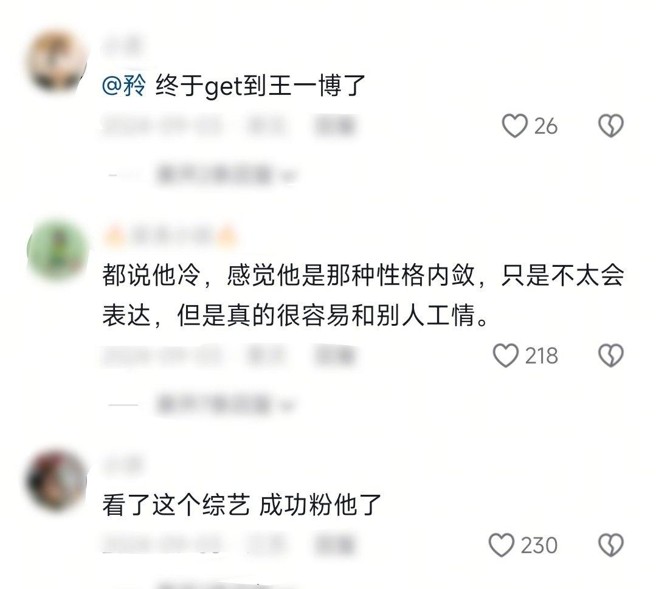Image resolution: width=656 pixels, height=589 pixels.
Task: Select the comment text 终于get到王一博了
Action: (x=260, y=86)
